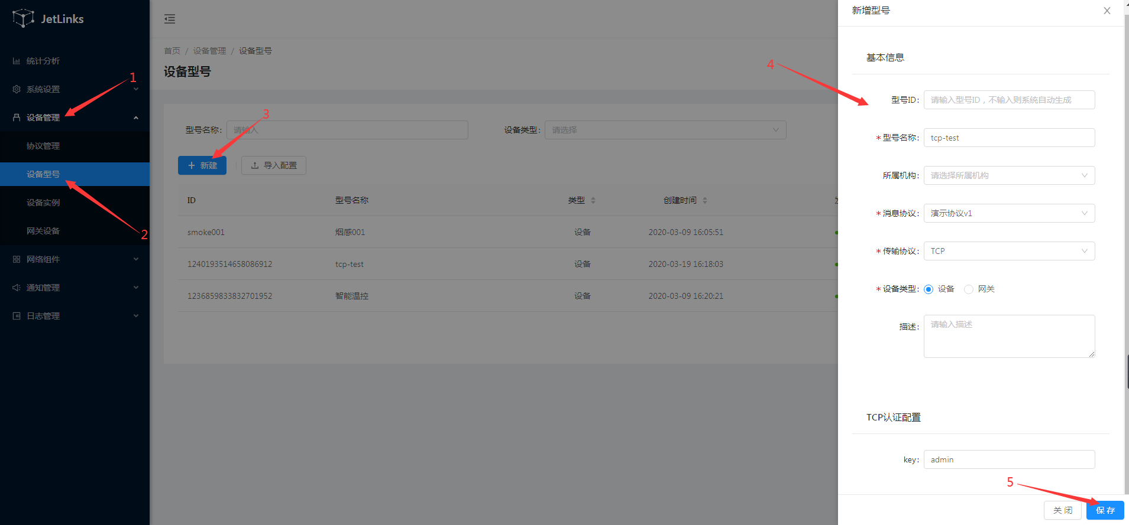
Task: Click the 日志管理 icon
Action: click(x=17, y=316)
